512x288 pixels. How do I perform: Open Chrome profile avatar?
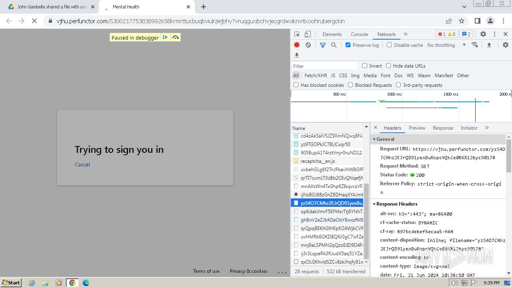pos(490,21)
